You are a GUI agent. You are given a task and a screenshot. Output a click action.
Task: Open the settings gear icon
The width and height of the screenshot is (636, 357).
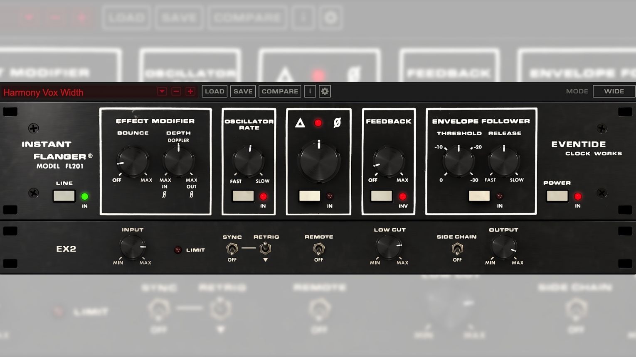325,91
